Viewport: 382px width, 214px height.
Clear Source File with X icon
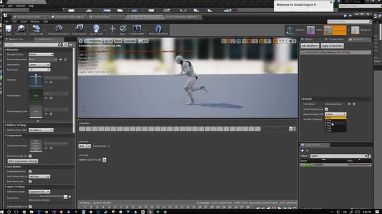(x=70, y=197)
